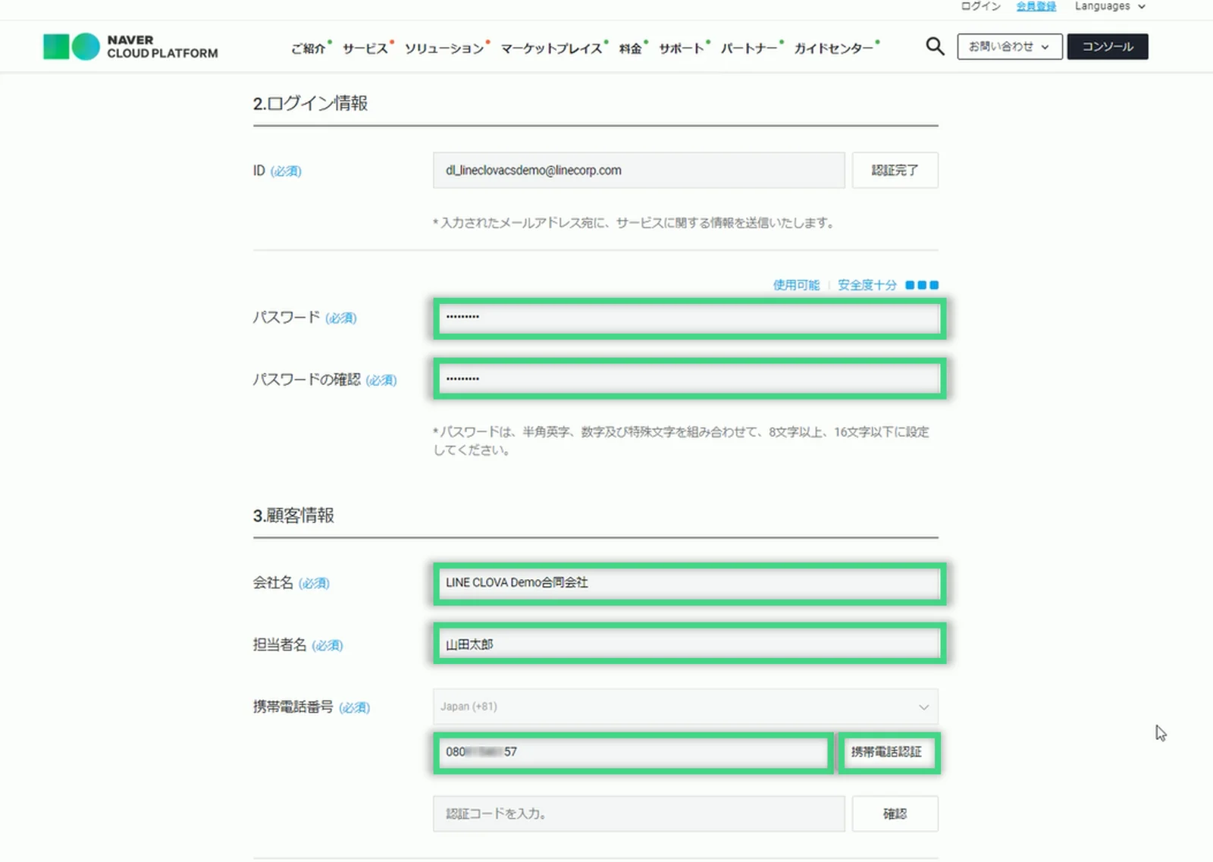
Task: Expand the お問い合わせ dropdown
Action: [x=1009, y=47]
